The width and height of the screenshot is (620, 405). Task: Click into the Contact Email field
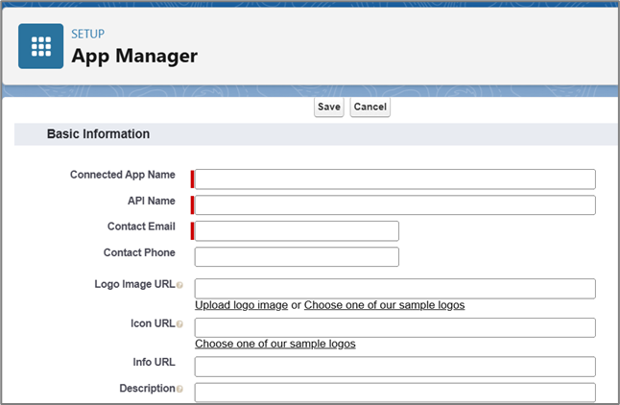(297, 230)
